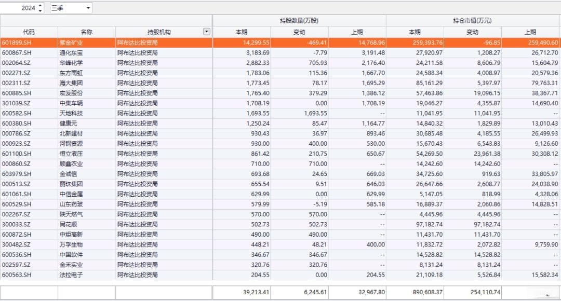
Task: Click the 持股数量(万股) group header
Action: coord(299,21)
